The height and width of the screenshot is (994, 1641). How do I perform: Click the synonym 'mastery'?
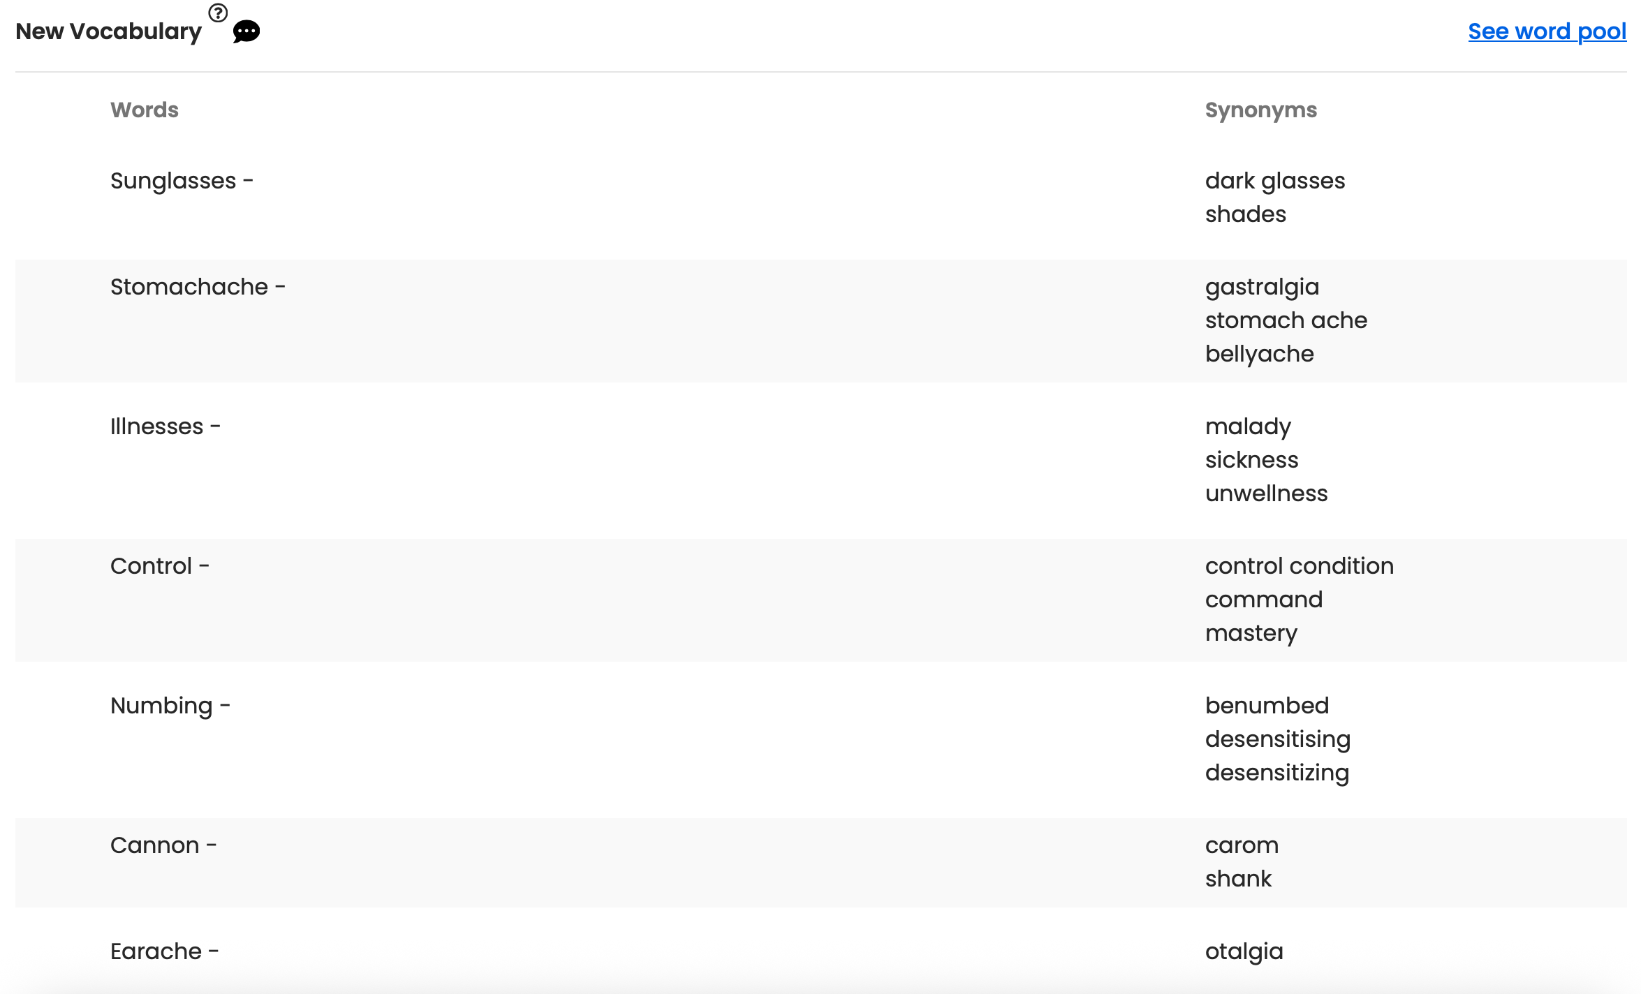point(1251,633)
